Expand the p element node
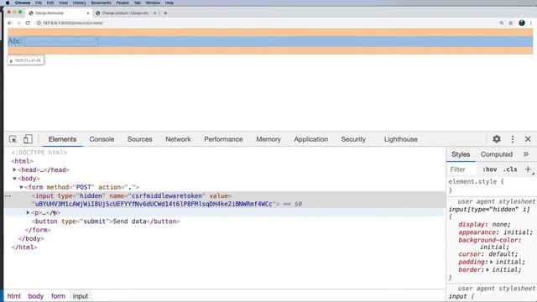Image resolution: width=537 pixels, height=302 pixels. click(28, 212)
